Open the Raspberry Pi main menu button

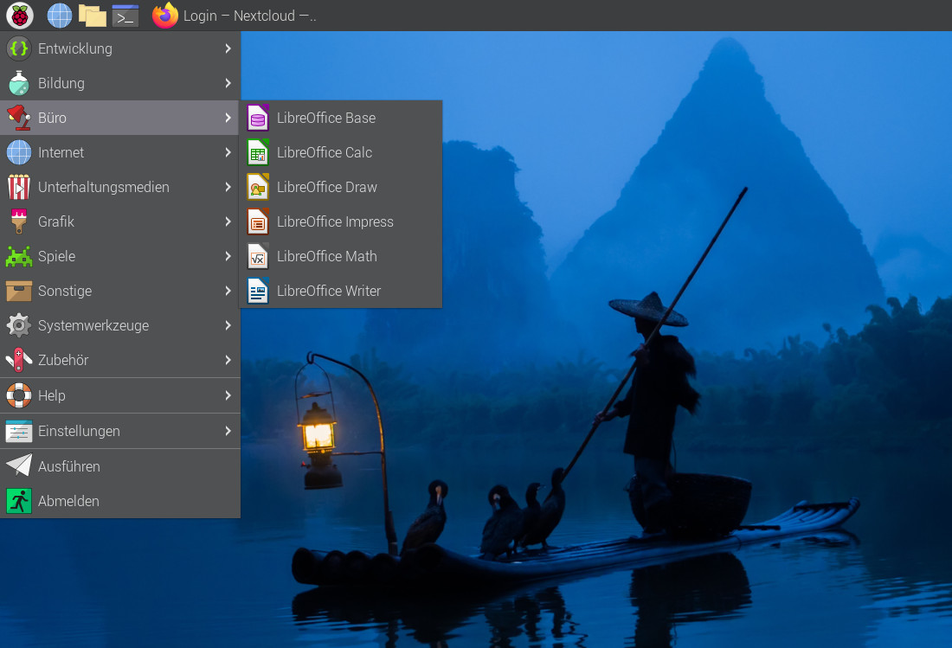click(x=19, y=16)
